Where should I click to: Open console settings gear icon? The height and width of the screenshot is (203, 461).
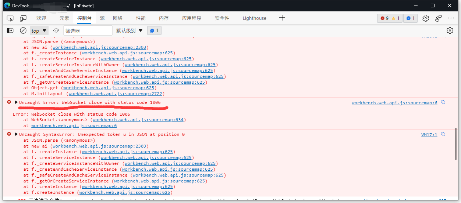(450, 30)
